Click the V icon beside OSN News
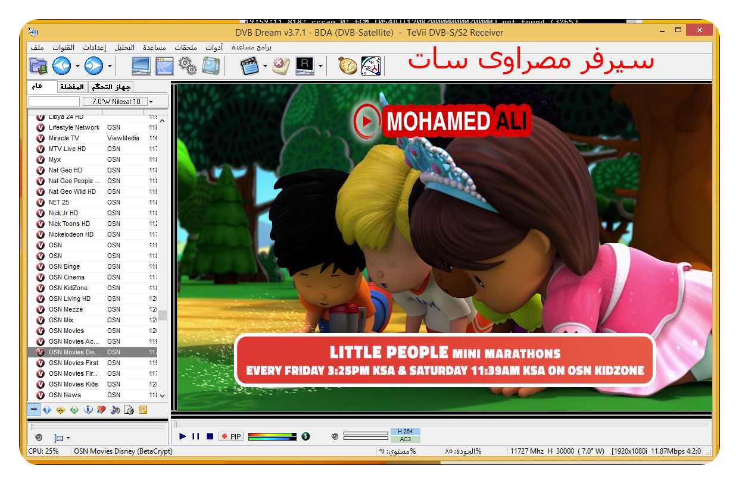Image resolution: width=739 pixels, height=484 pixels. [40, 395]
